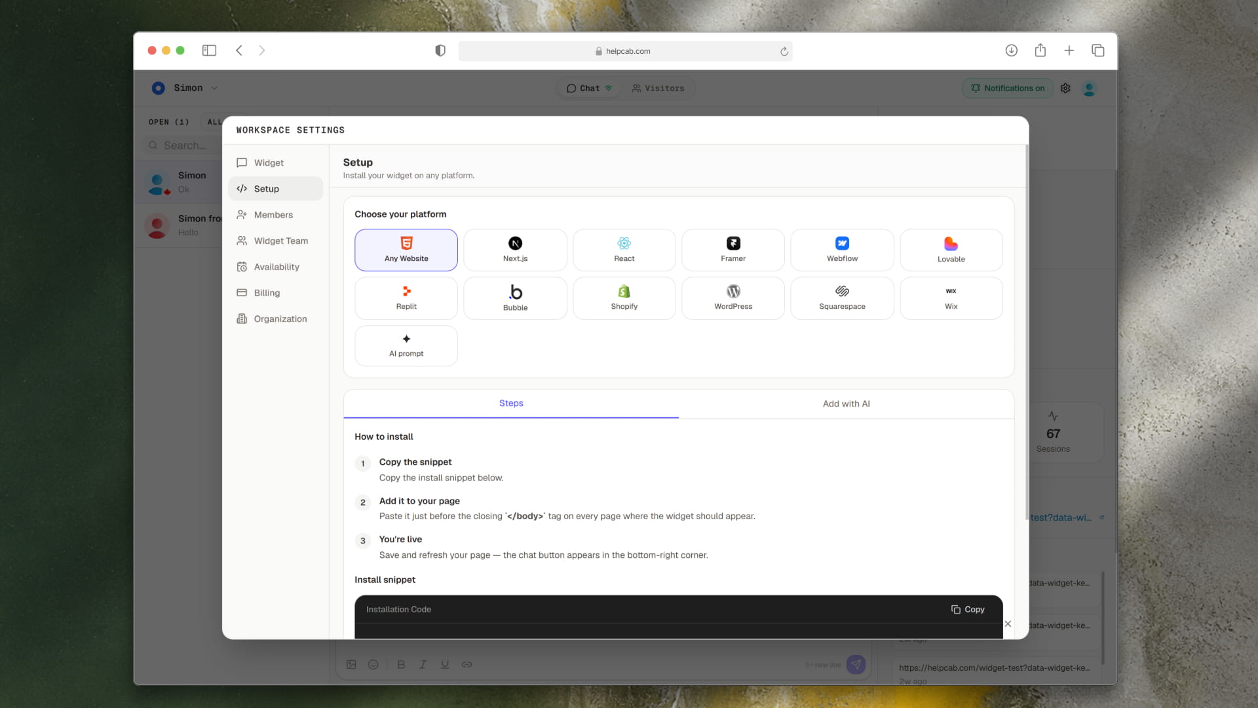Select the Any Website platform card
Screen dimensions: 1258x708
coord(406,250)
